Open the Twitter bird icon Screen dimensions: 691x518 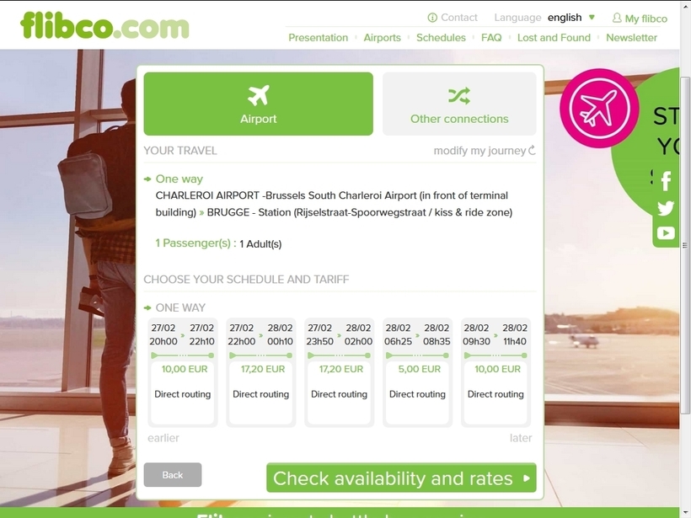pos(666,208)
